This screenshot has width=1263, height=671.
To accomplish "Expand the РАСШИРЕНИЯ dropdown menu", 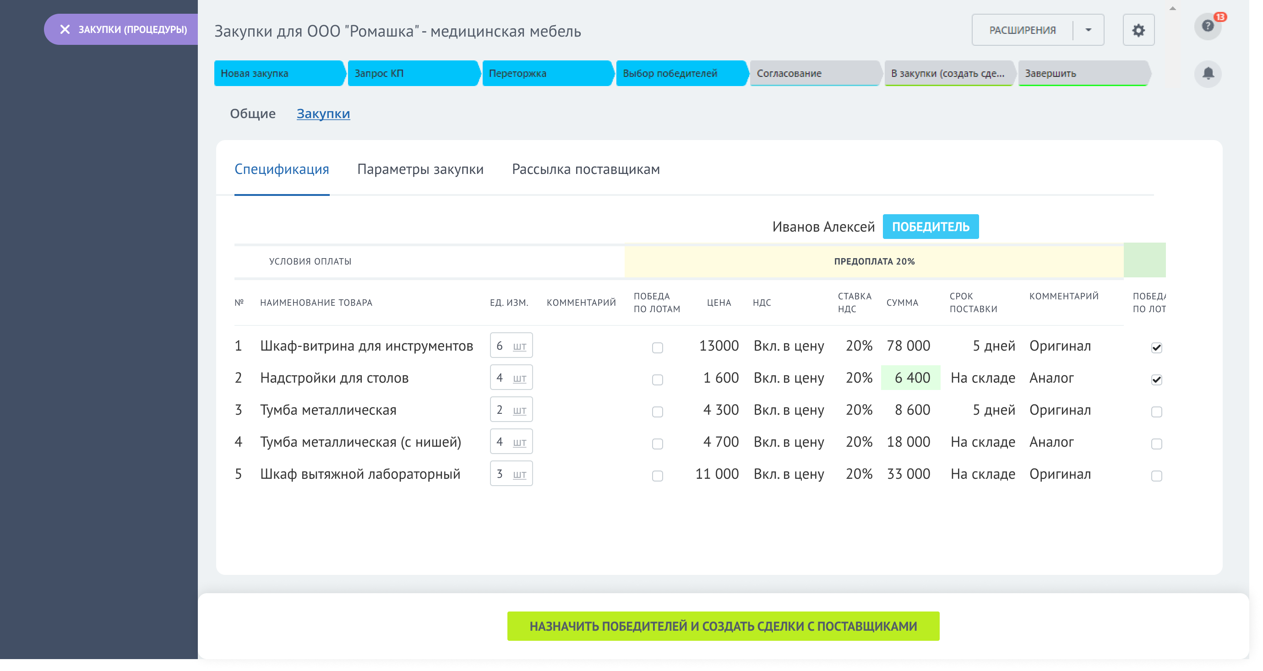I will pos(1087,30).
